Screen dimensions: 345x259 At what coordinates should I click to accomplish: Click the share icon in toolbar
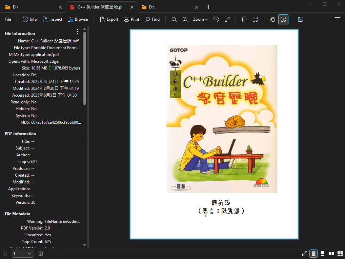pos(301,19)
